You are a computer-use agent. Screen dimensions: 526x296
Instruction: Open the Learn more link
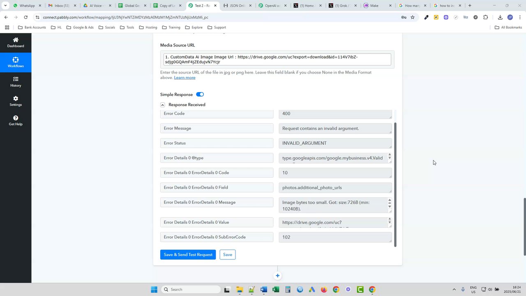185,78
